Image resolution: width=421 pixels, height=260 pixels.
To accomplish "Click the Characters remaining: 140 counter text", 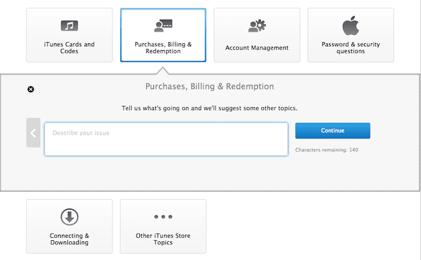I will pyautogui.click(x=327, y=150).
